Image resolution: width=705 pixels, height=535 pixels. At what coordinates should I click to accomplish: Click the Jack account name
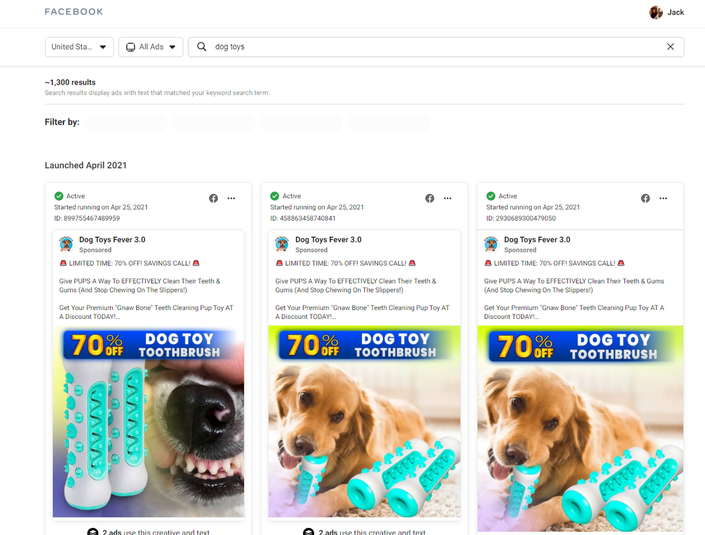[676, 12]
